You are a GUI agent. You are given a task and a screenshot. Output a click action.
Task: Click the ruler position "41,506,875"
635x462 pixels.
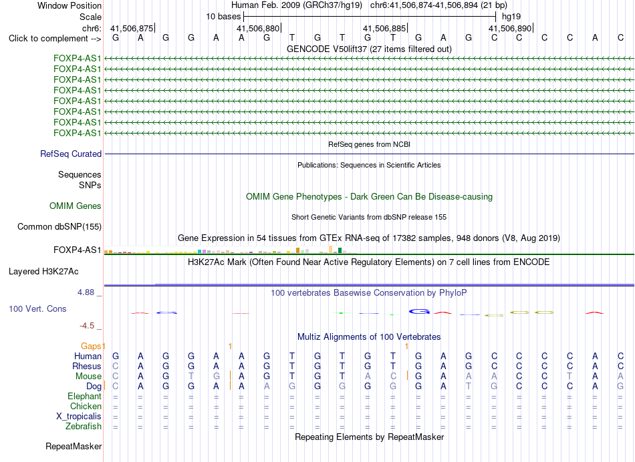[x=132, y=28]
